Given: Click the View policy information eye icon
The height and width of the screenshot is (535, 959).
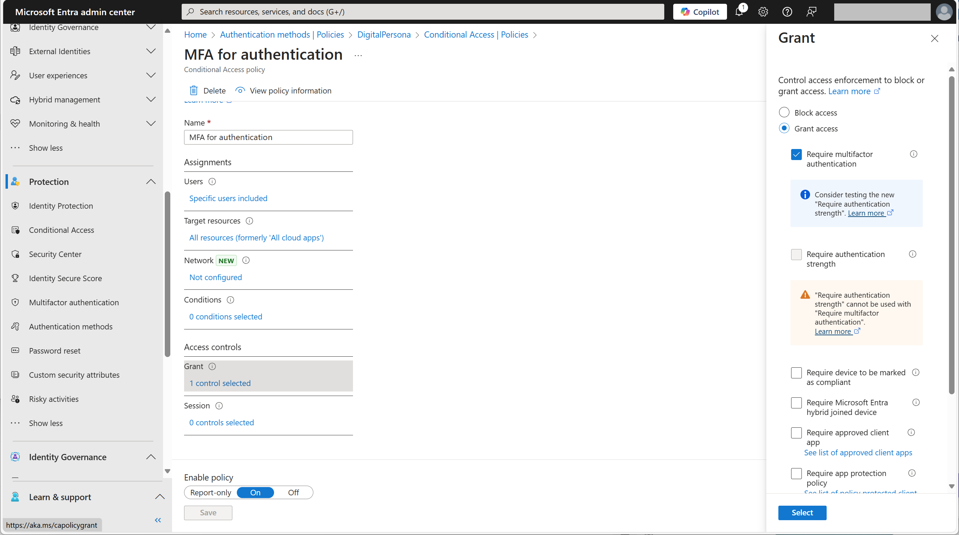Looking at the screenshot, I should coord(240,90).
